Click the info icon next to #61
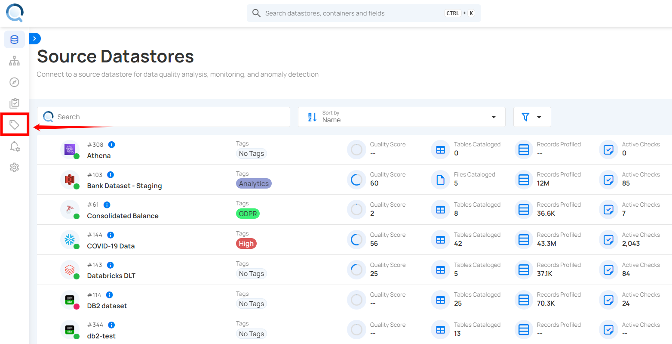This screenshot has width=672, height=344. tap(107, 205)
